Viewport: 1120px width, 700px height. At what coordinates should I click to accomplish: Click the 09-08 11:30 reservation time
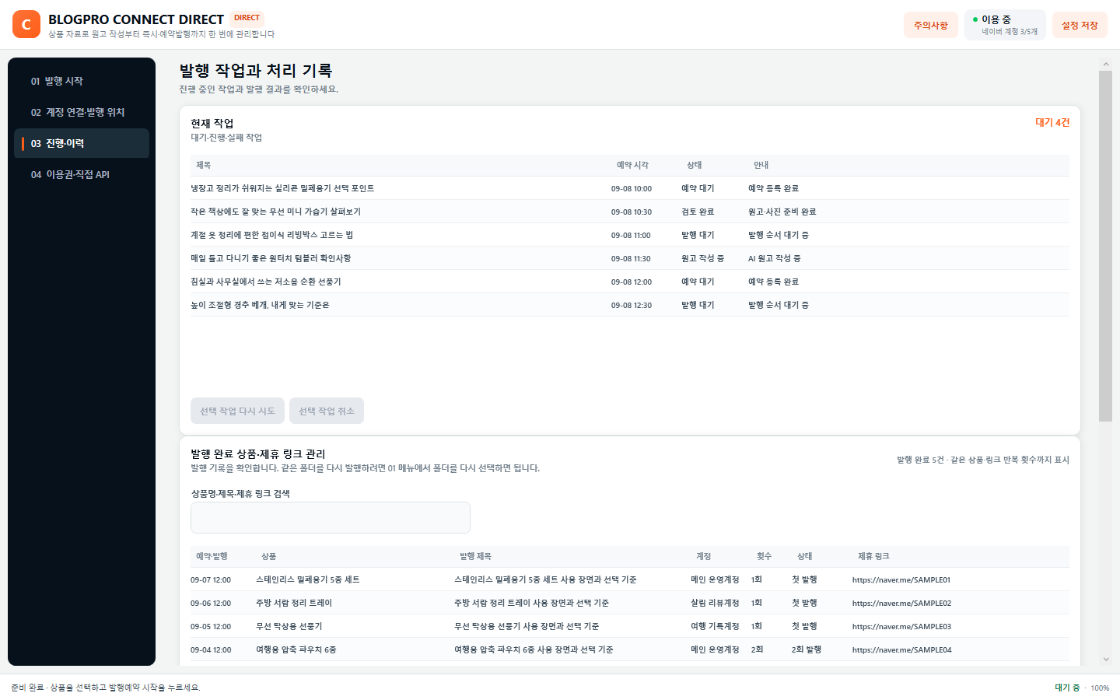click(x=631, y=258)
